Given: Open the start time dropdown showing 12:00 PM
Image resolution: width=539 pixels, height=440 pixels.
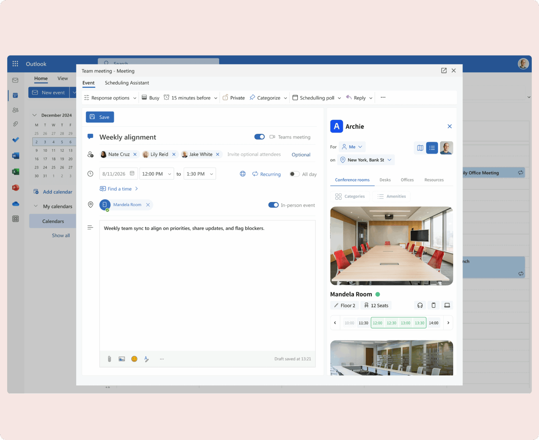Looking at the screenshot, I should point(157,174).
